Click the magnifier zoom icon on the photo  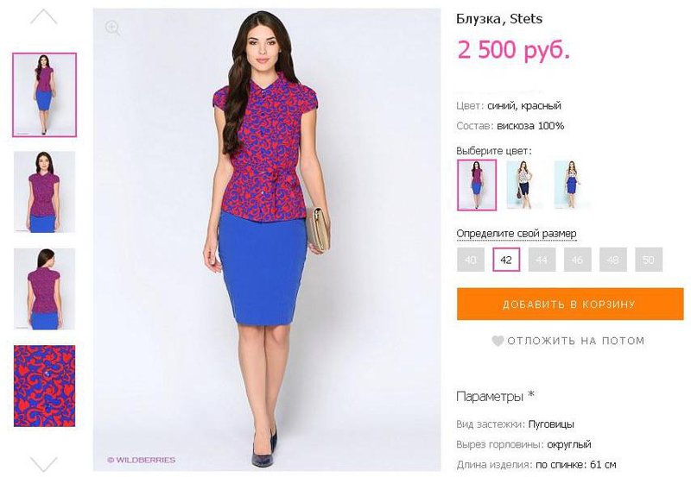click(113, 28)
